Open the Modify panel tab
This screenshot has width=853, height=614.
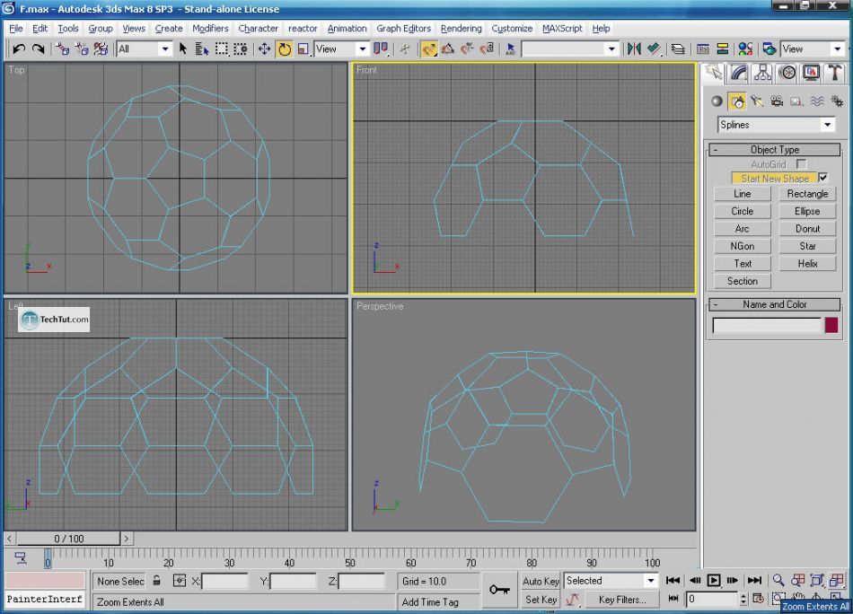click(x=738, y=73)
